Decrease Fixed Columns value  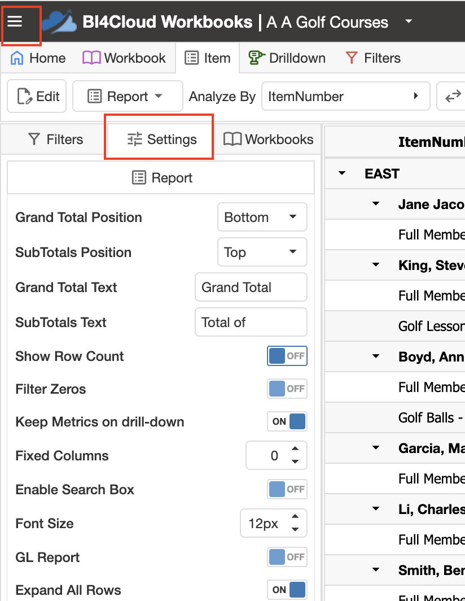click(295, 462)
